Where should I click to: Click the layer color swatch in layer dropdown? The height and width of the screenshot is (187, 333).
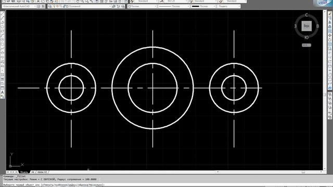point(67,6)
